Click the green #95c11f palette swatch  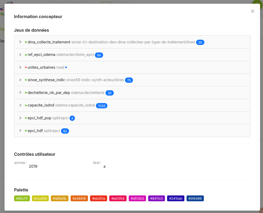pyautogui.click(x=22, y=198)
